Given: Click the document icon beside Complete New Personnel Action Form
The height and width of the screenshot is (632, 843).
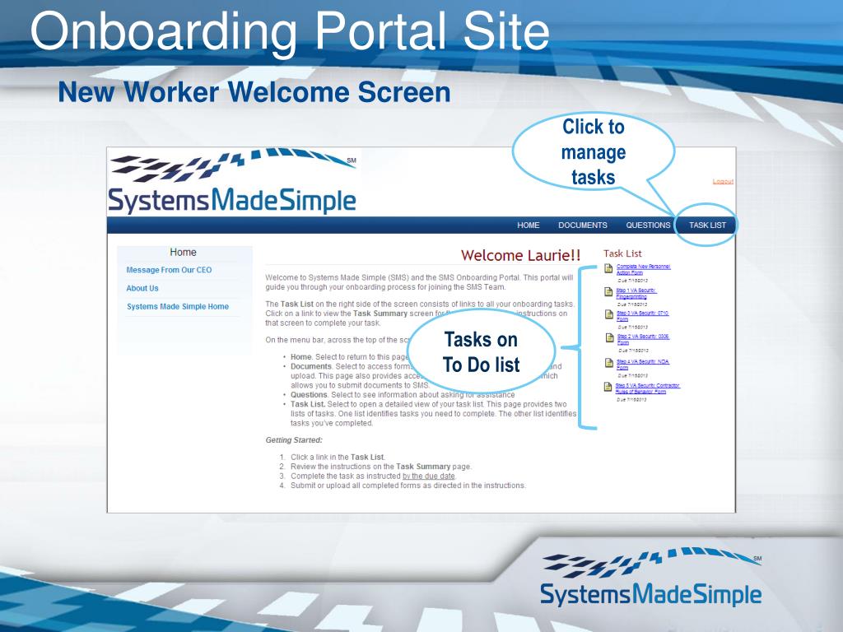Looking at the screenshot, I should [x=608, y=269].
